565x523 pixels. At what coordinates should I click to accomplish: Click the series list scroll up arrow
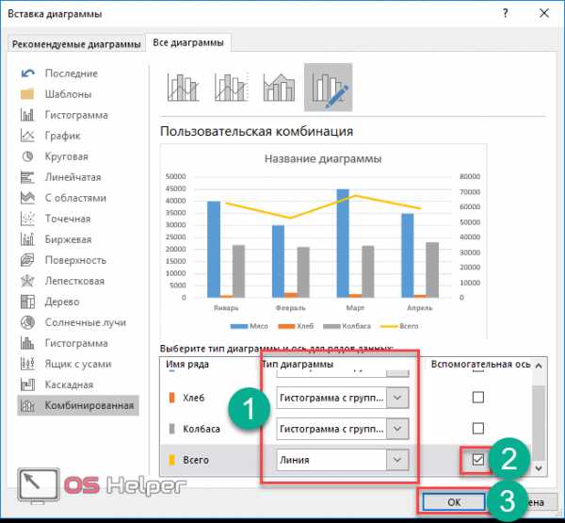point(539,366)
